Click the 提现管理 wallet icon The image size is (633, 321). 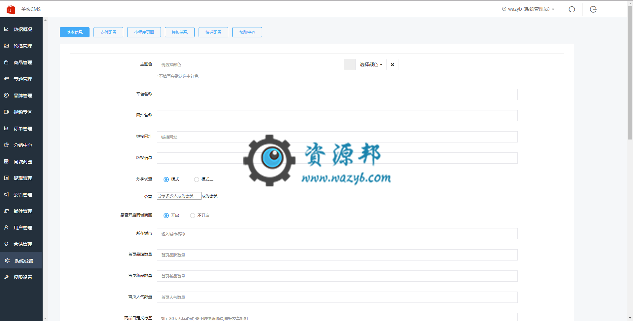click(x=6, y=178)
